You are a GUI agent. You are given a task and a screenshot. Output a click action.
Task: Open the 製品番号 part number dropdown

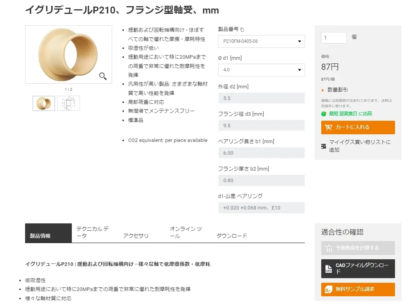pos(261,41)
